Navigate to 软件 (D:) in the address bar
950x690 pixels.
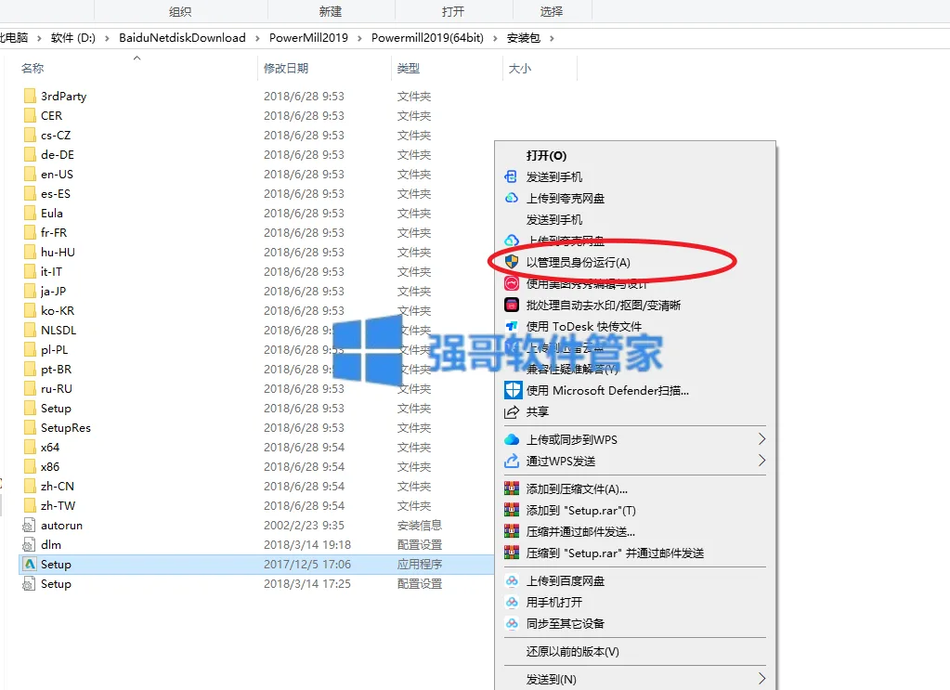[73, 37]
